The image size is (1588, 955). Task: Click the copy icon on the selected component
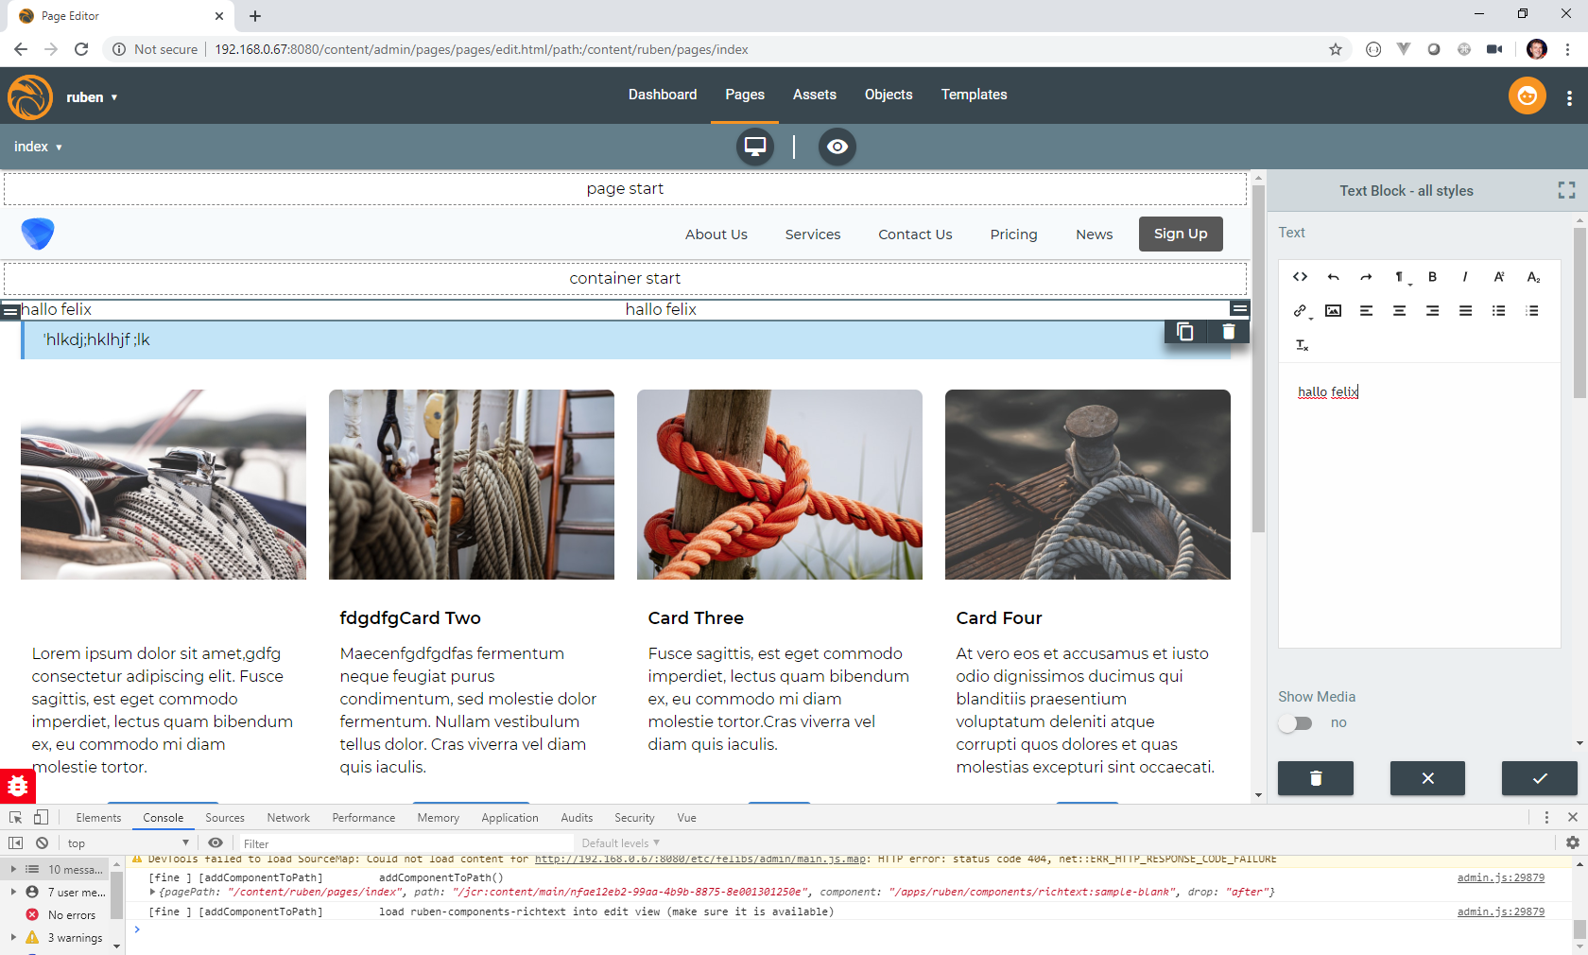click(x=1185, y=332)
